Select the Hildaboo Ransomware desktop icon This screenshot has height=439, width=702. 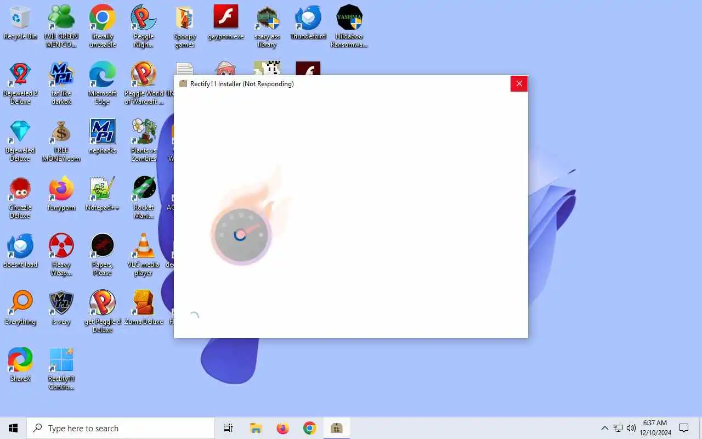click(x=349, y=26)
